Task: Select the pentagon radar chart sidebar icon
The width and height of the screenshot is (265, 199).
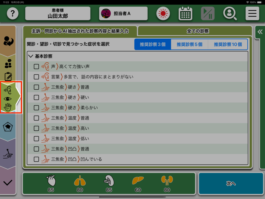Action: (x=8, y=127)
